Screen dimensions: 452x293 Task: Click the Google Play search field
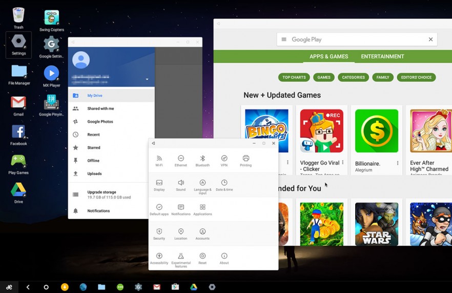357,40
